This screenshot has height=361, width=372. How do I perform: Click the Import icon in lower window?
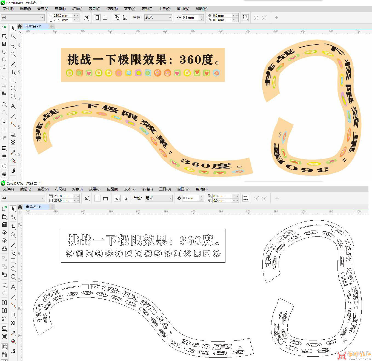(4, 302)
